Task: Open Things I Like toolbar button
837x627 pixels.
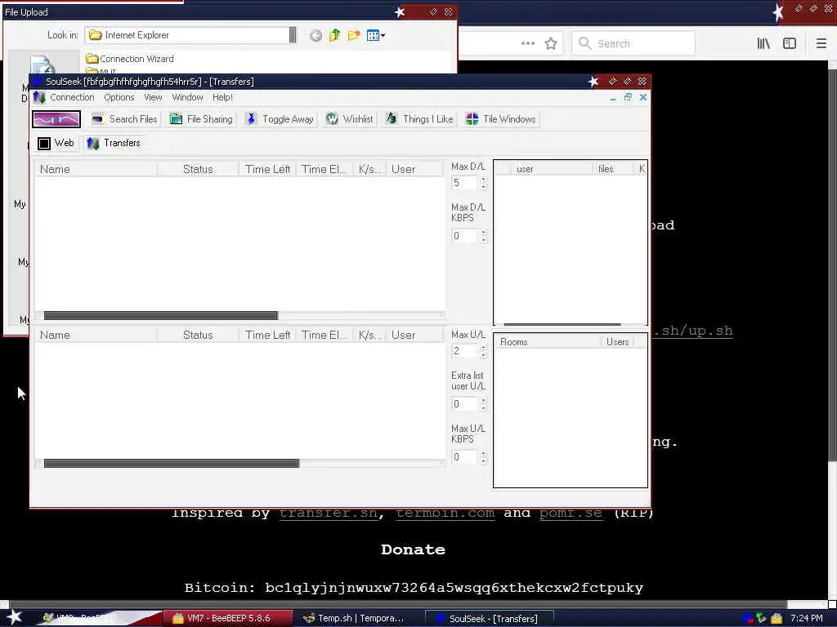Action: (x=419, y=119)
